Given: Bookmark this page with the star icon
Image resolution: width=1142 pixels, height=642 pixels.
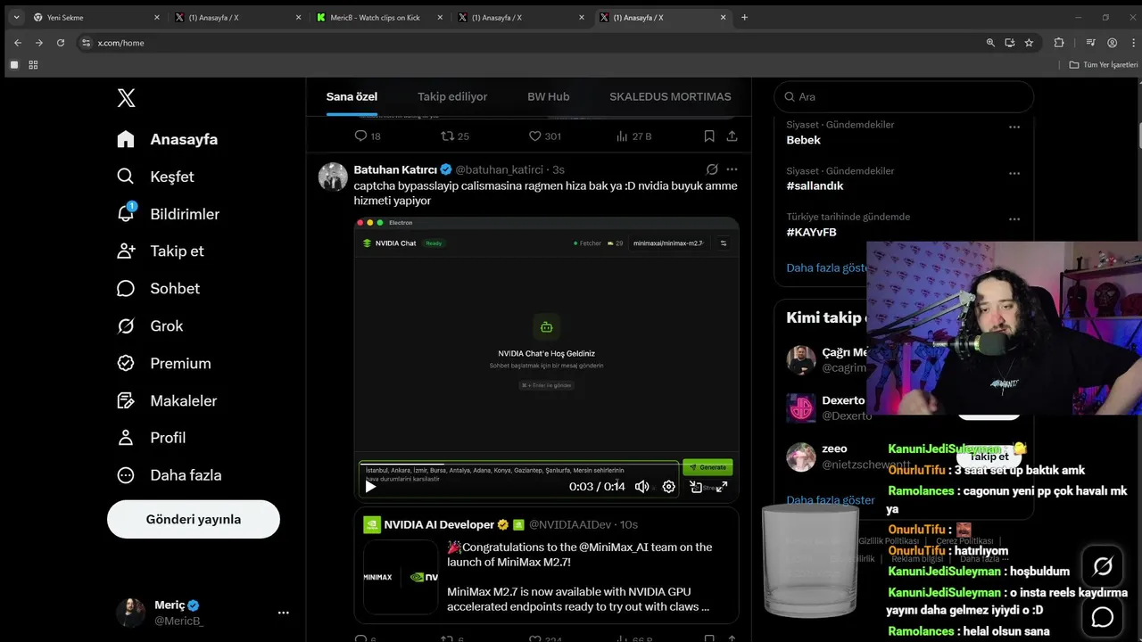Looking at the screenshot, I should 1029,43.
